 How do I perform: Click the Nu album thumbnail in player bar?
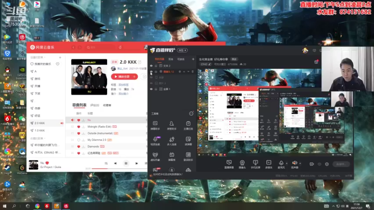(33, 165)
